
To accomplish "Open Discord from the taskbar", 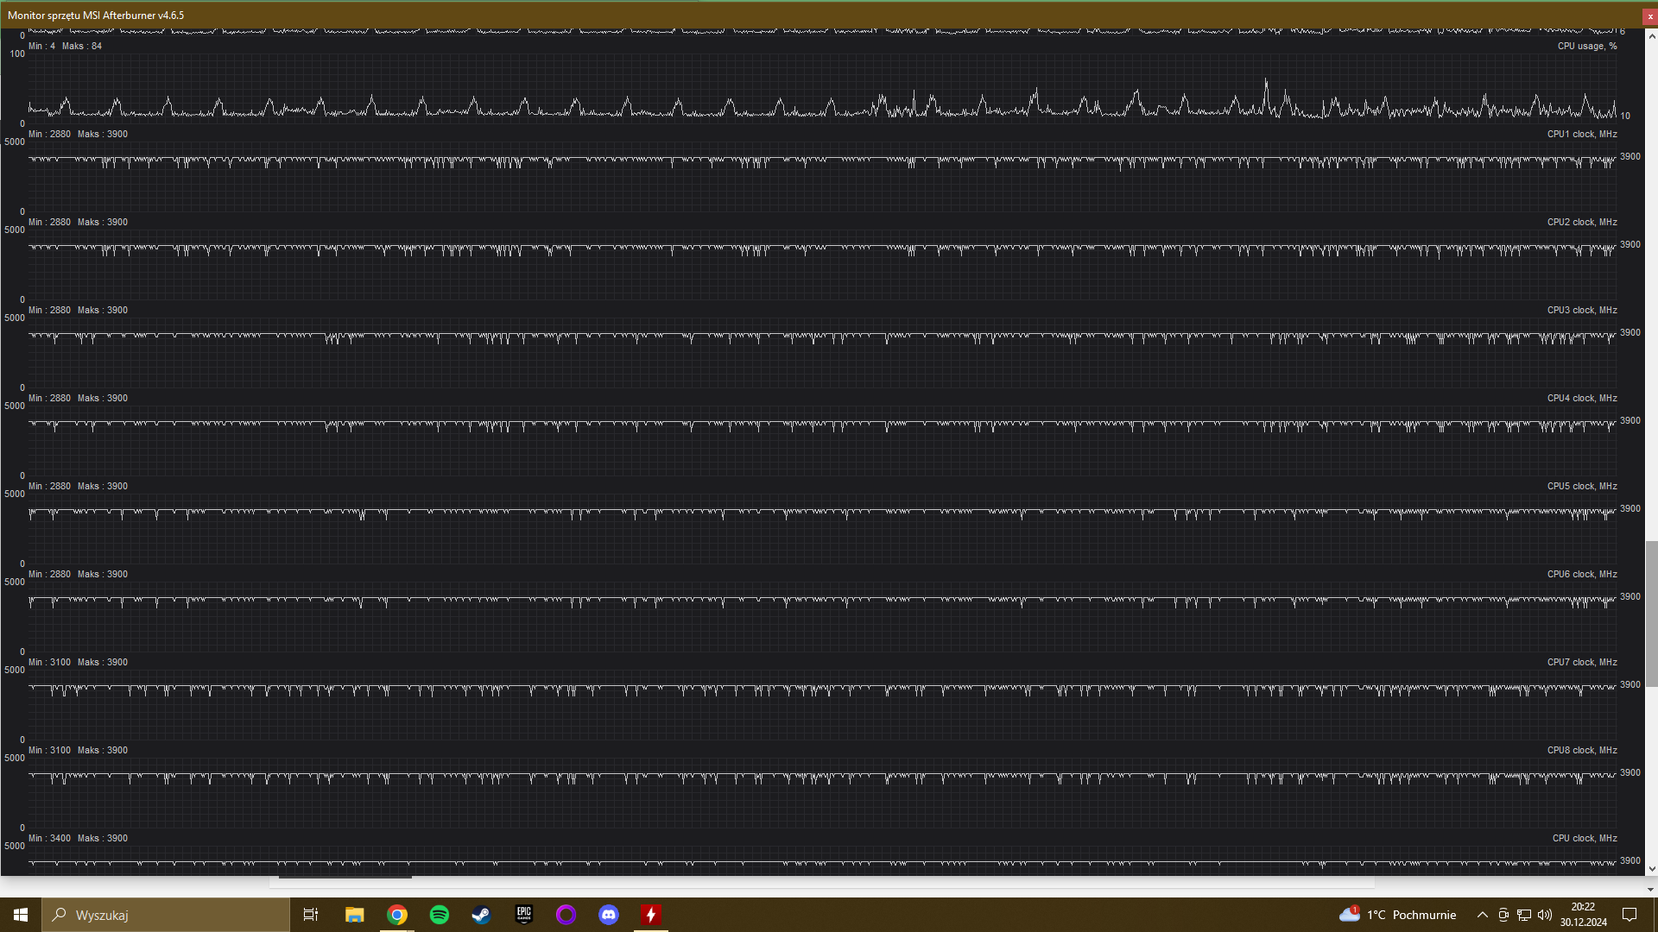I will (x=608, y=915).
